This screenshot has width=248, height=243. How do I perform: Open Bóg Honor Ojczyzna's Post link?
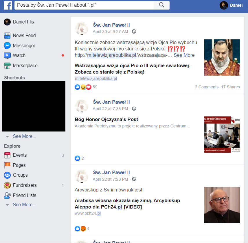tap(106, 119)
